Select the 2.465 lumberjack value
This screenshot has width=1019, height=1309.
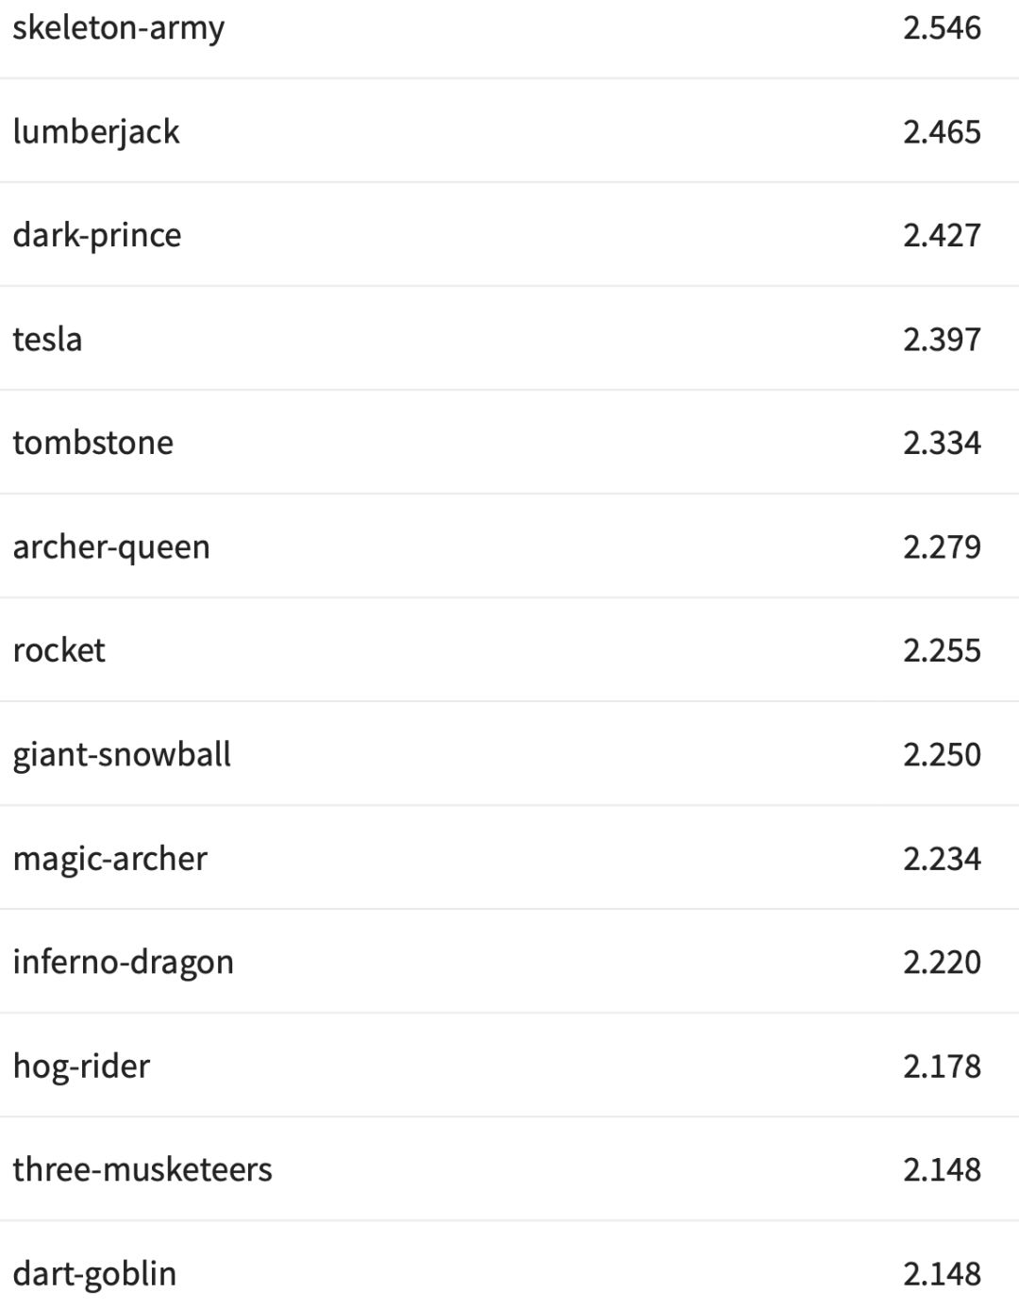pos(942,131)
